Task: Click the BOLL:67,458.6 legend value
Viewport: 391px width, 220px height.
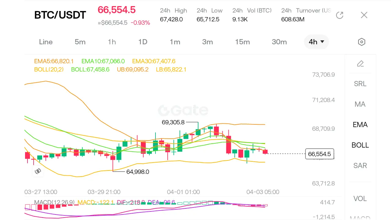Action: [x=90, y=69]
